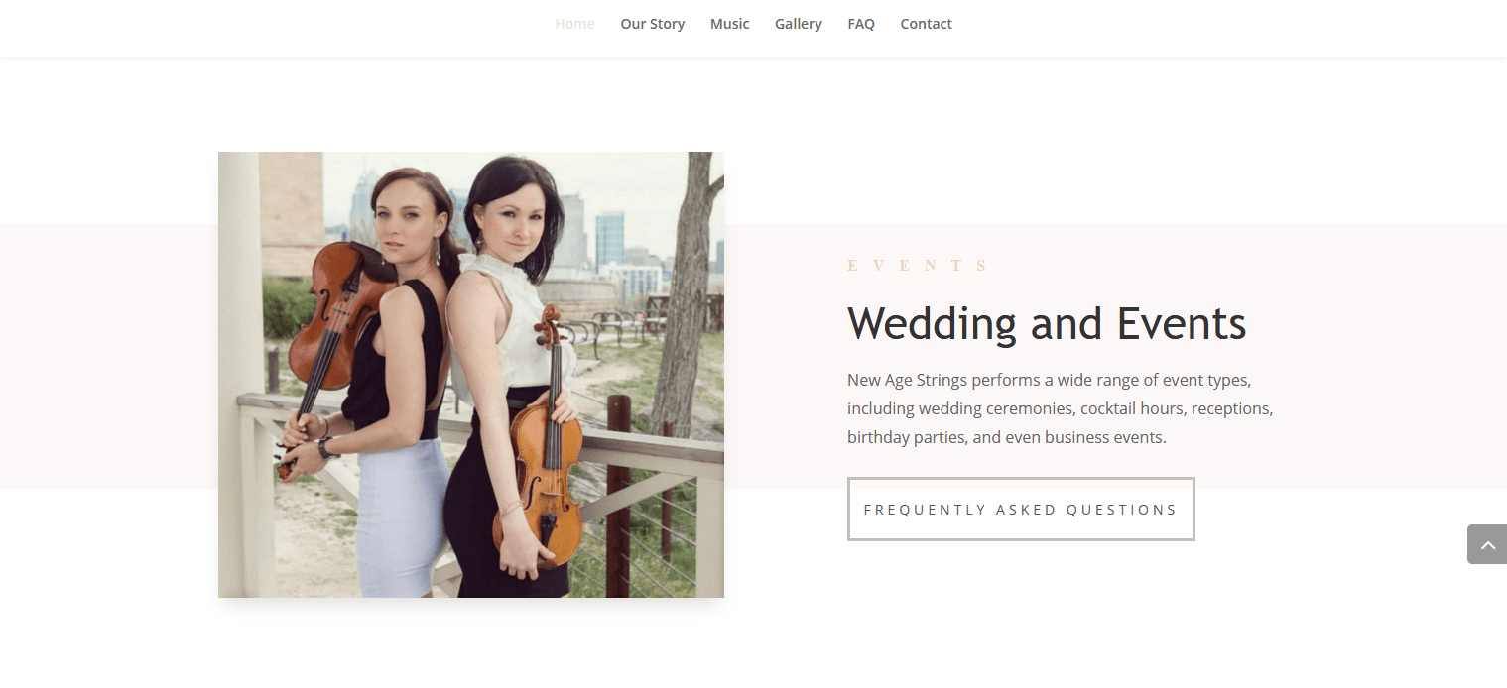Navigate to the Contact page
The width and height of the screenshot is (1507, 688).
click(x=927, y=24)
